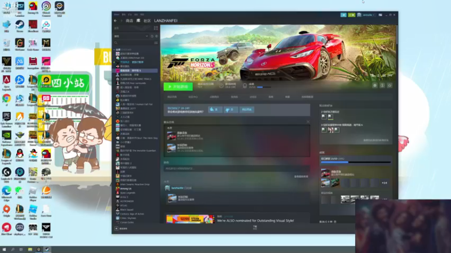Open the Windows Start menu
Viewport: 451px width, 253px height.
4,250
